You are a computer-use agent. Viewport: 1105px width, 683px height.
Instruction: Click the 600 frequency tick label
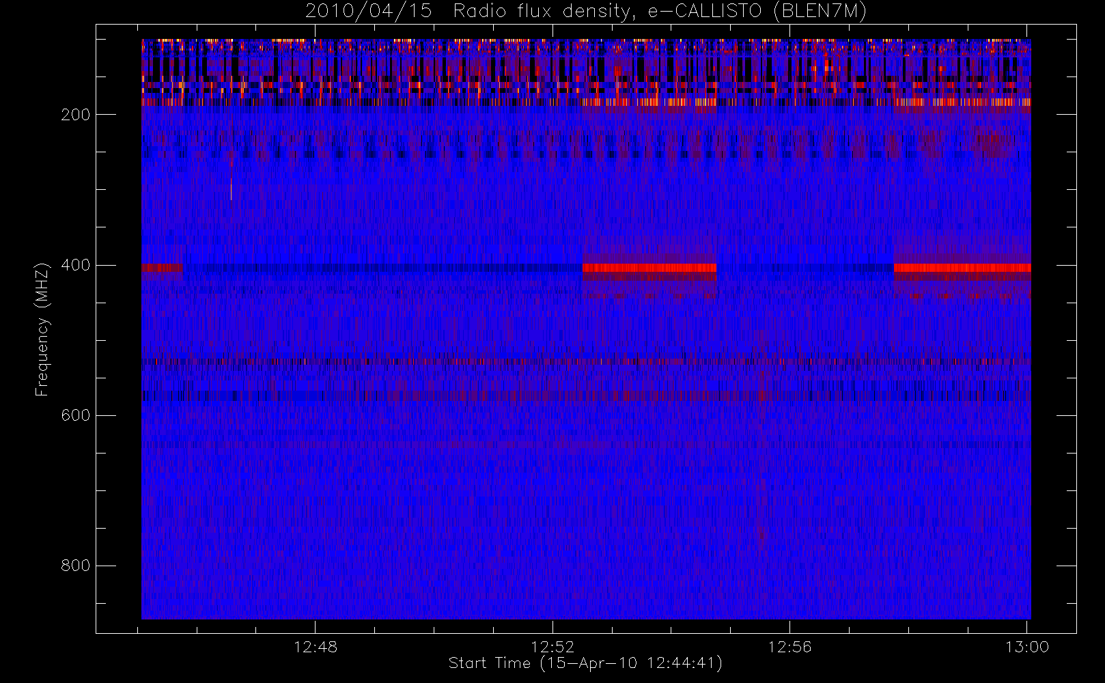click(75, 415)
